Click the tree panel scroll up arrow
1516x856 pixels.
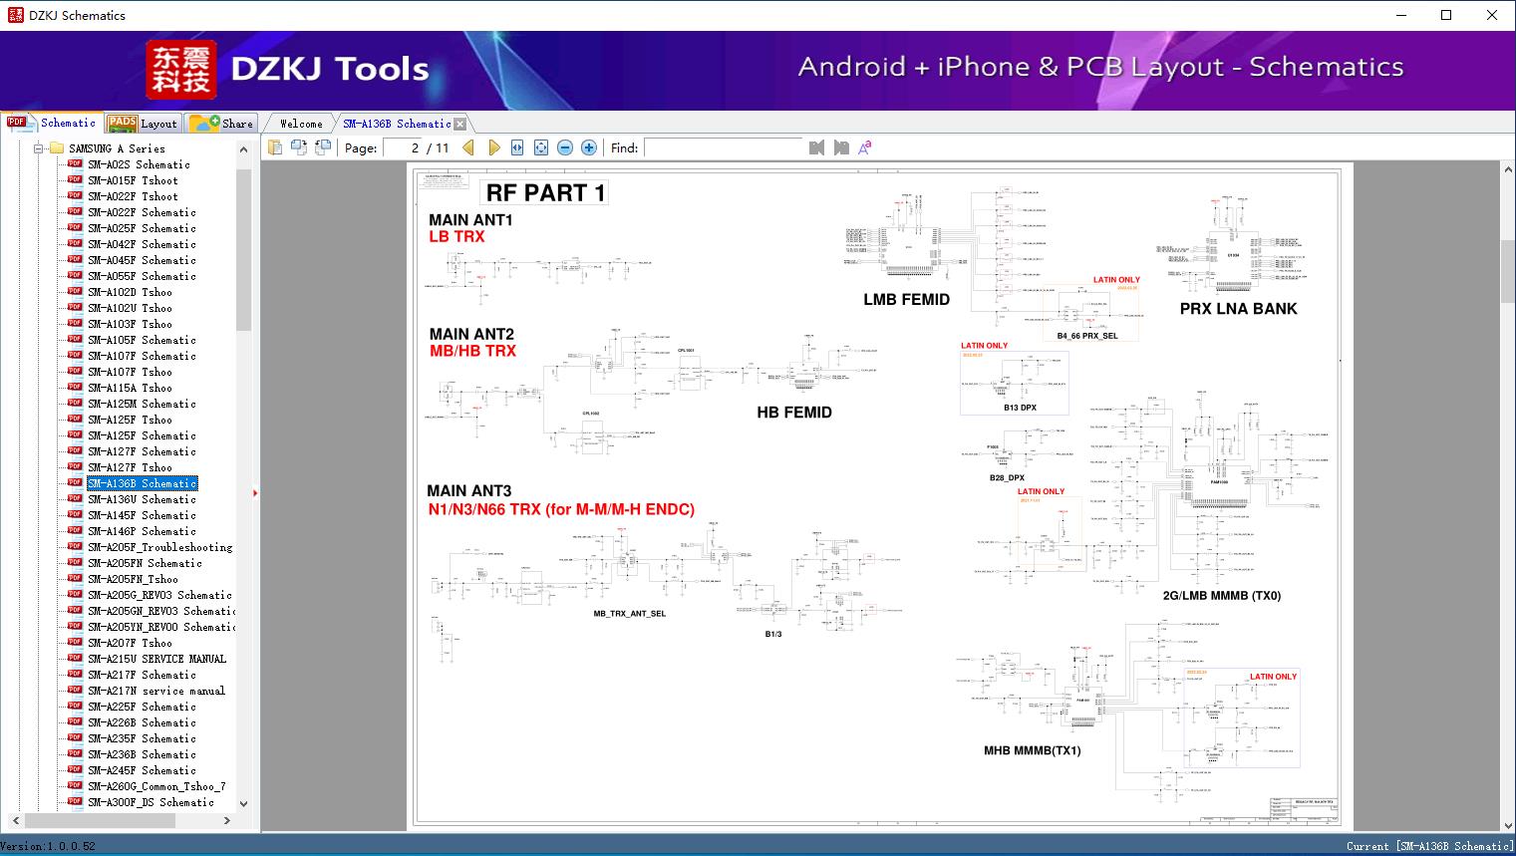coord(243,149)
